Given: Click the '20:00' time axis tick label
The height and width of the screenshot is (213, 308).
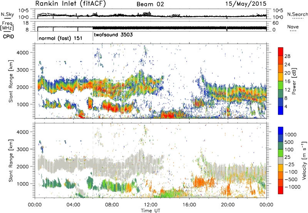Looking at the screenshot, I should (x=228, y=205).
